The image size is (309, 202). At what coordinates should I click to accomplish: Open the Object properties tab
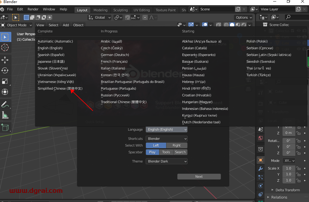coord(261,160)
